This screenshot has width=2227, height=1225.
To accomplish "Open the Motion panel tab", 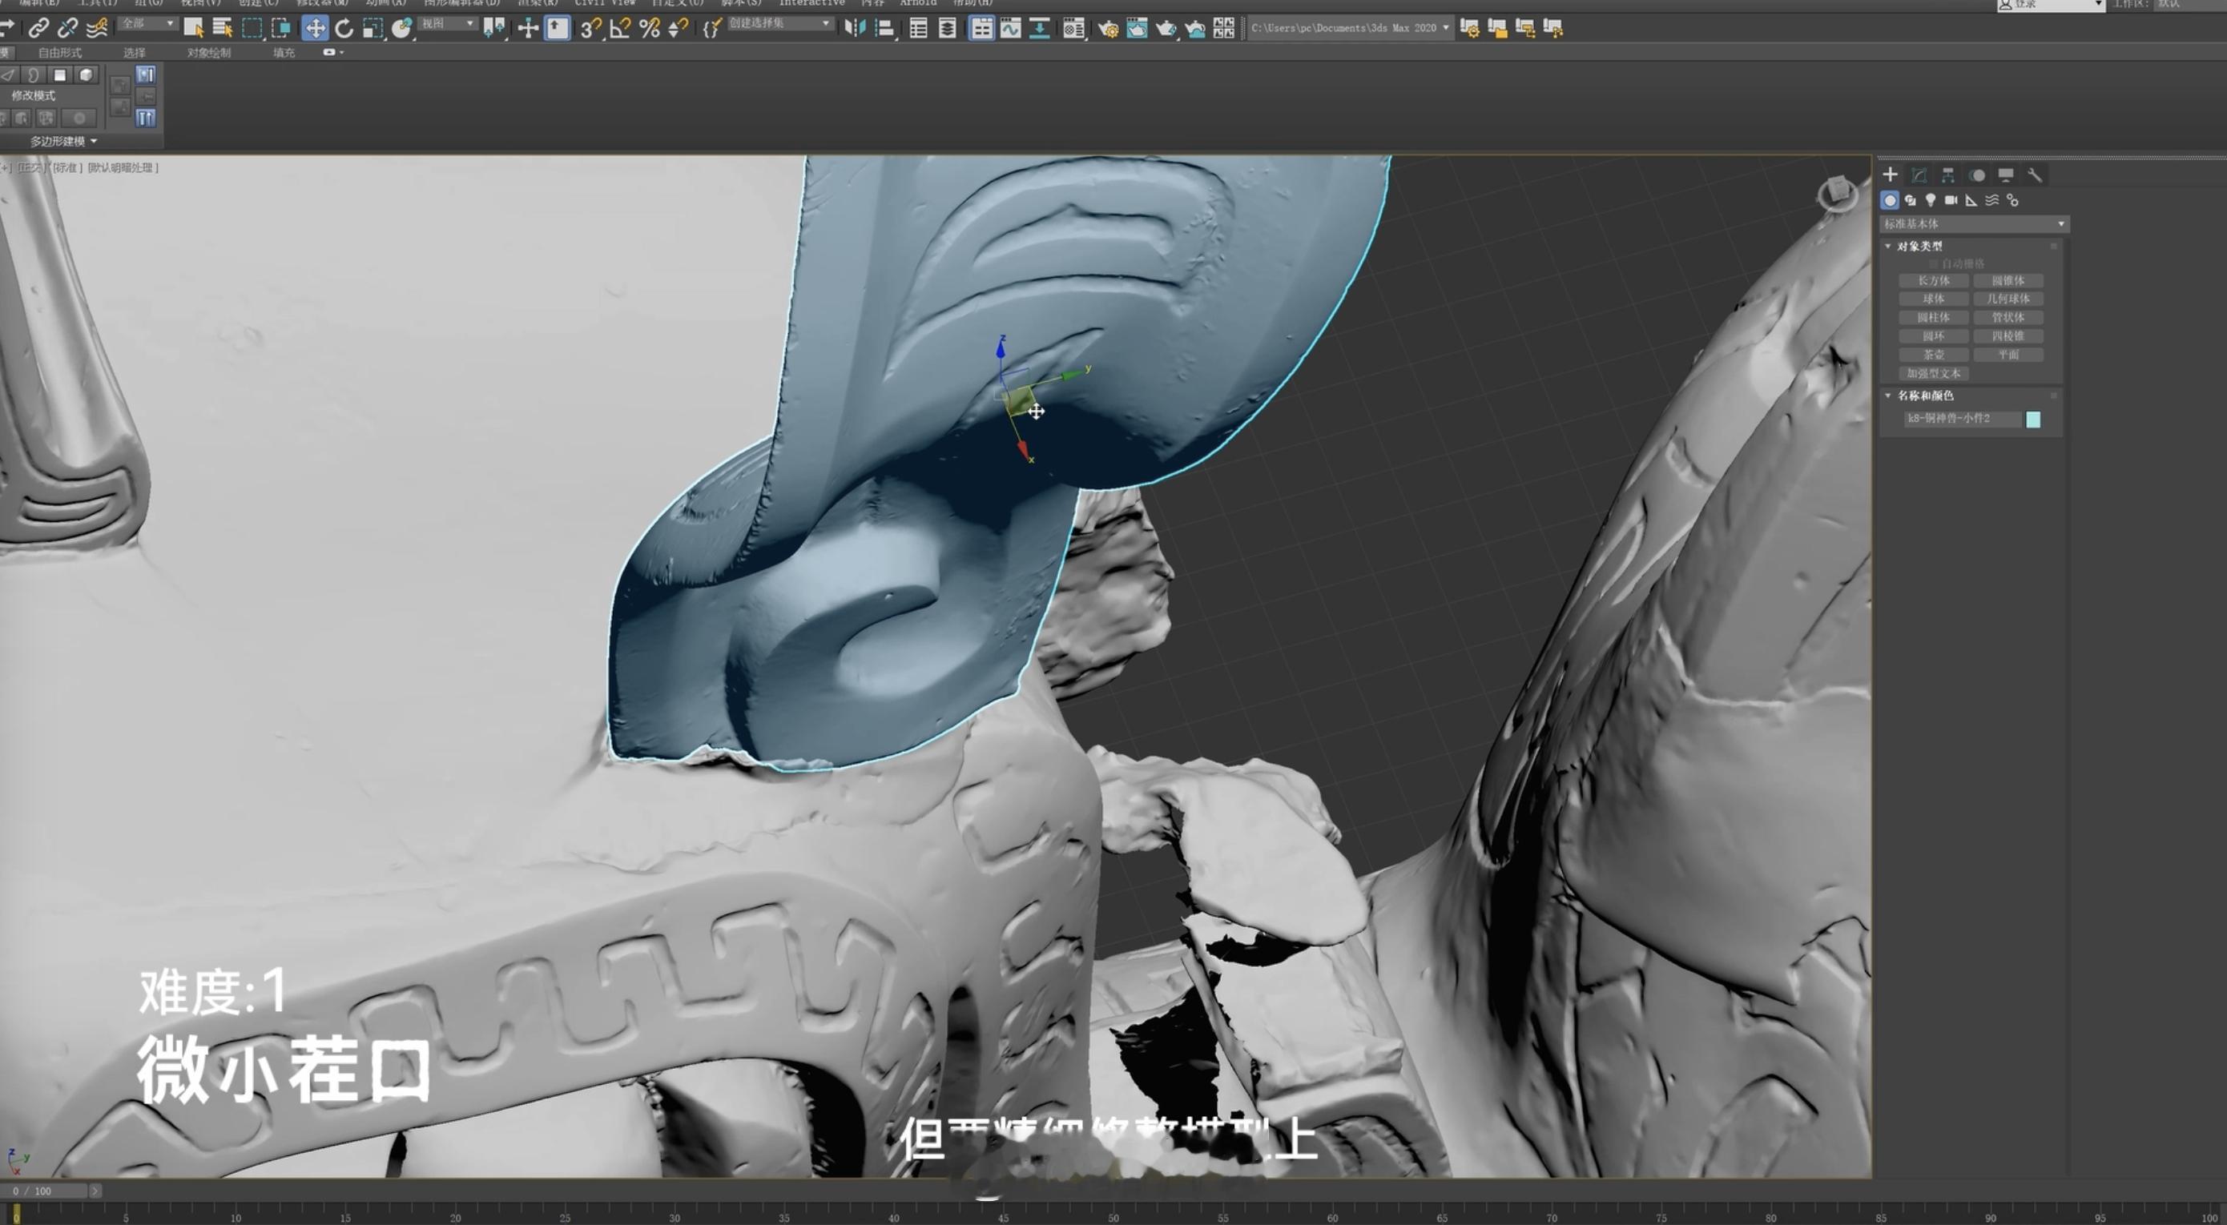I will click(x=1977, y=175).
